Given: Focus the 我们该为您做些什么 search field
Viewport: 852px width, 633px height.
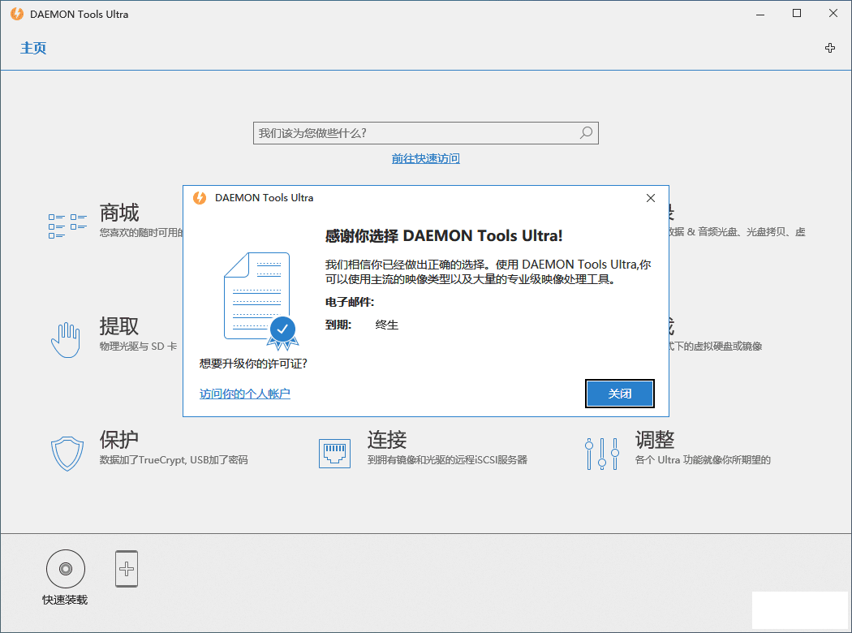Looking at the screenshot, I should click(425, 133).
